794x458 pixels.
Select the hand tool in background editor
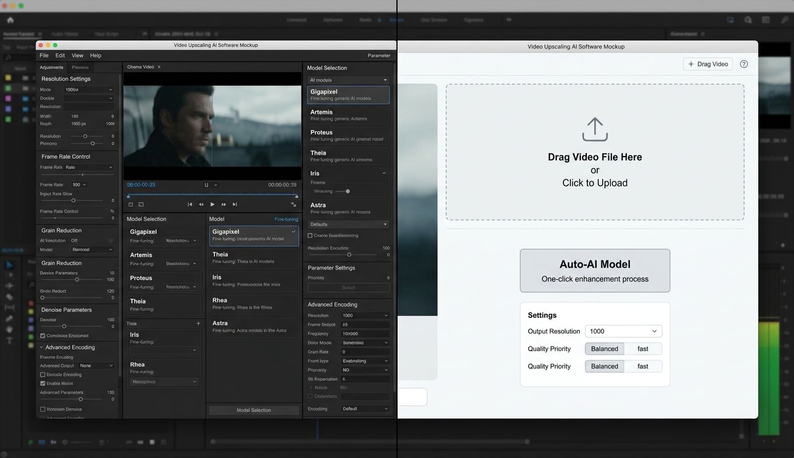pos(9,329)
